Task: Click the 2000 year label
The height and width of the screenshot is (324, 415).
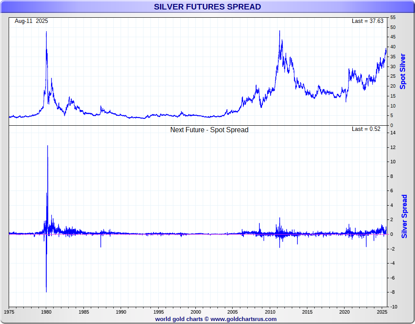Action: click(195, 312)
